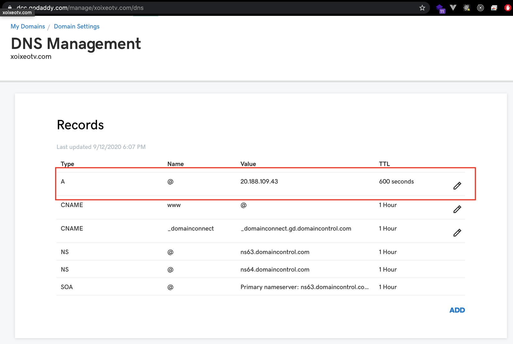The image size is (513, 344).
Task: Click the SOA Primary nameserver record value
Action: click(x=304, y=287)
